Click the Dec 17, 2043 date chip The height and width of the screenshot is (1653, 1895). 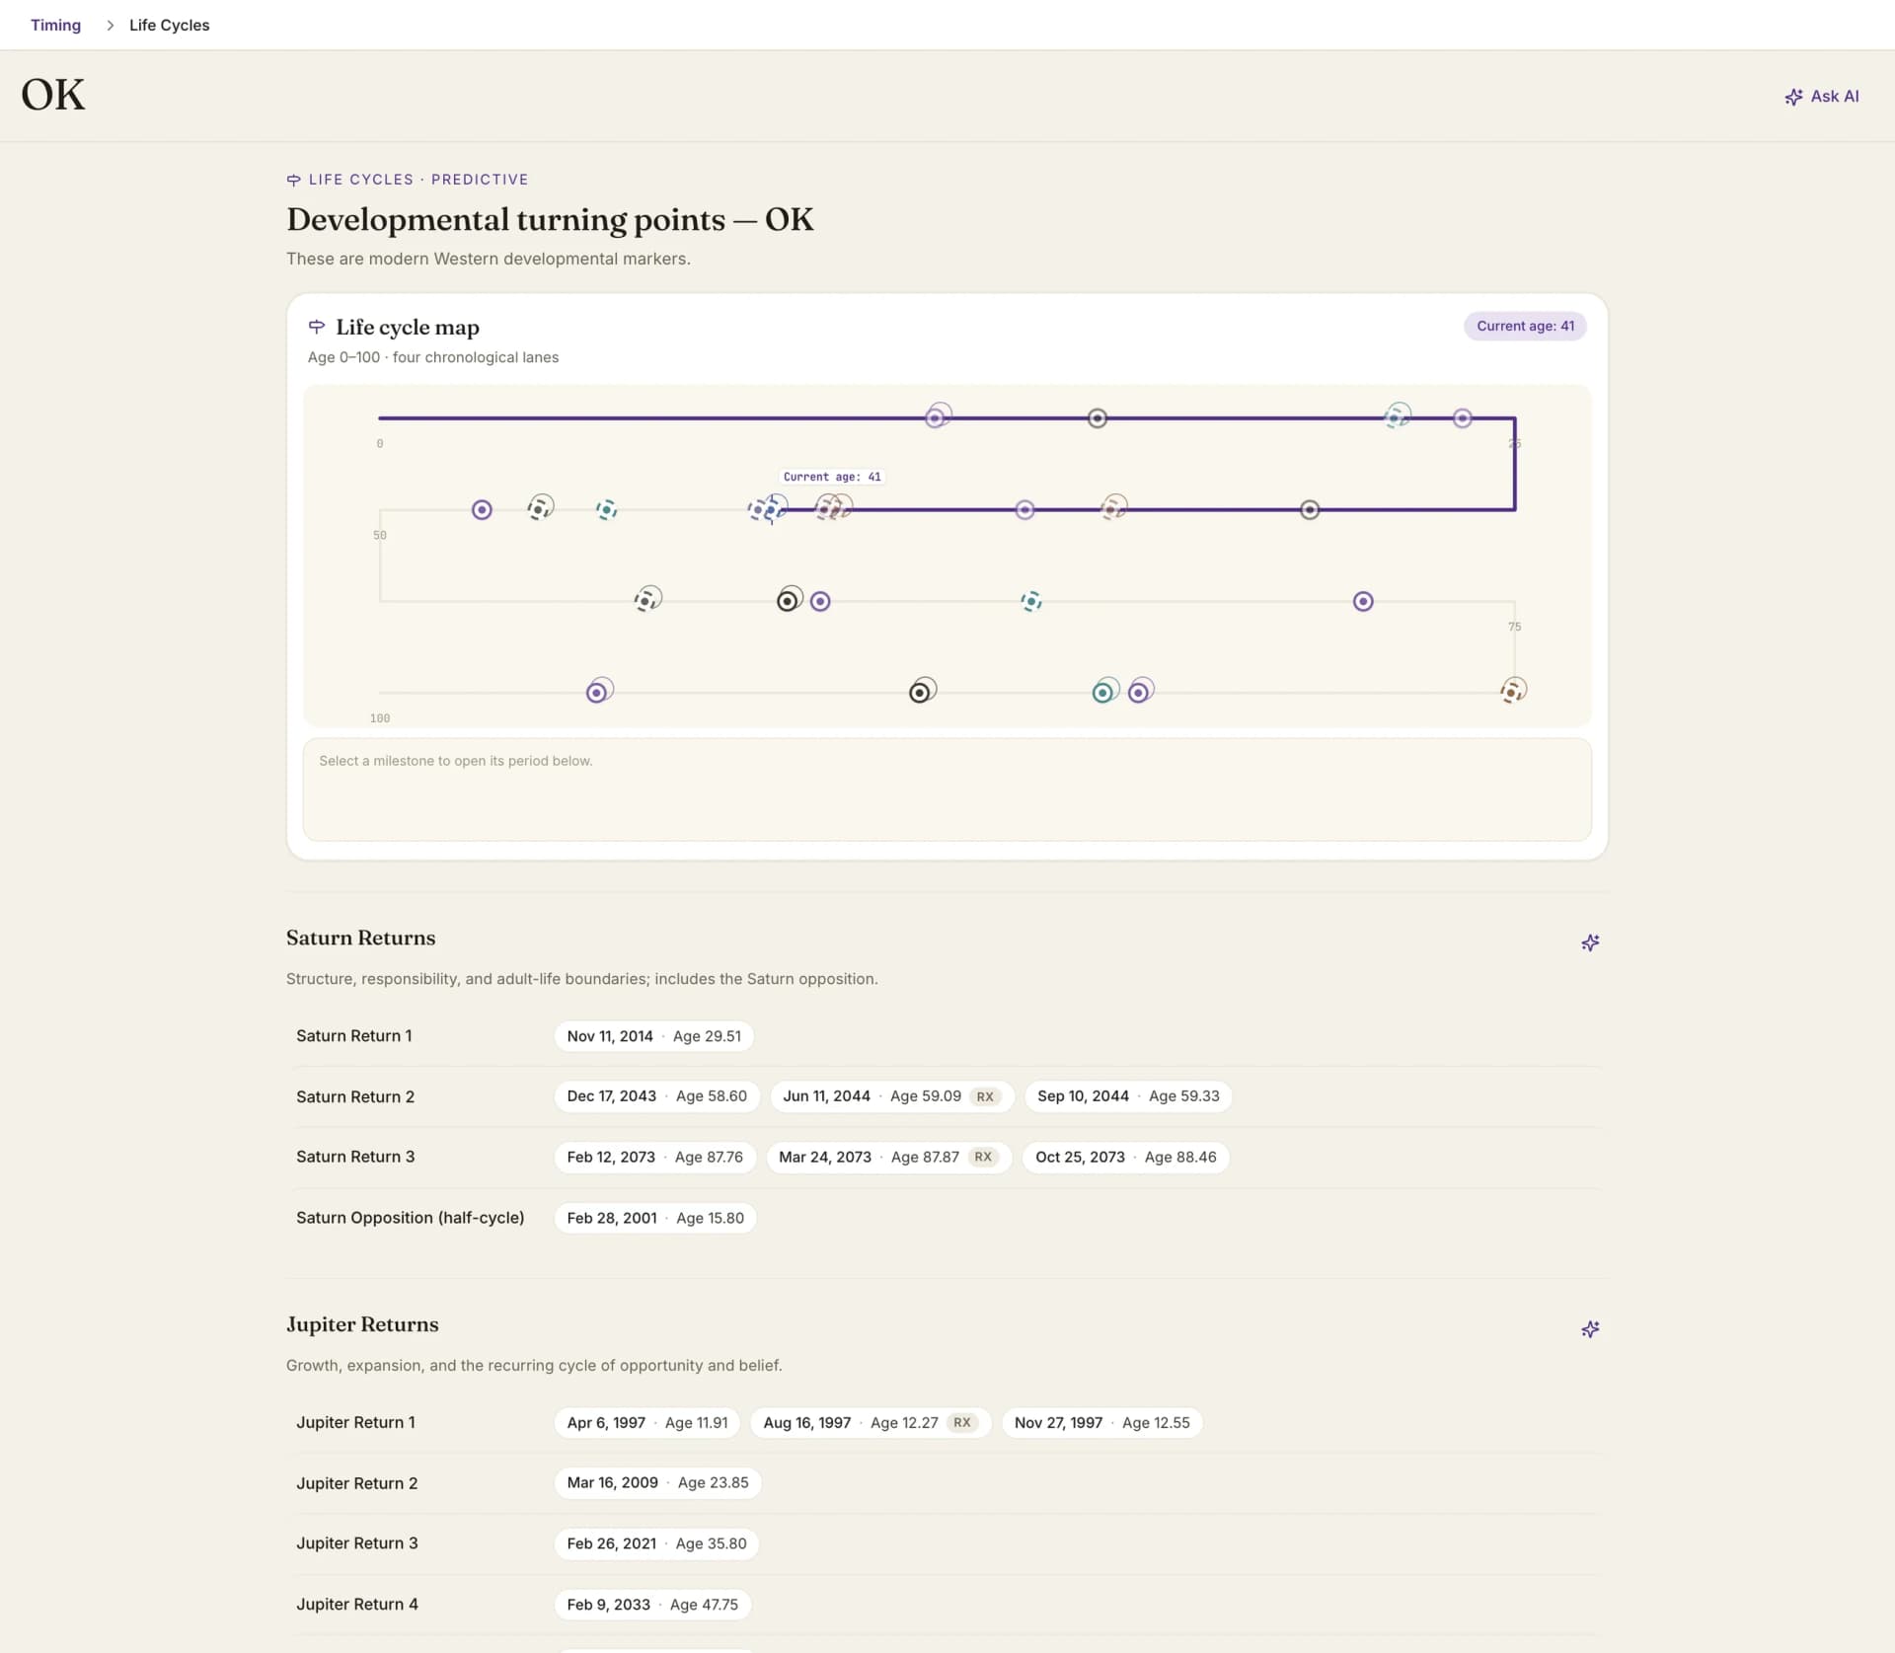coord(656,1096)
